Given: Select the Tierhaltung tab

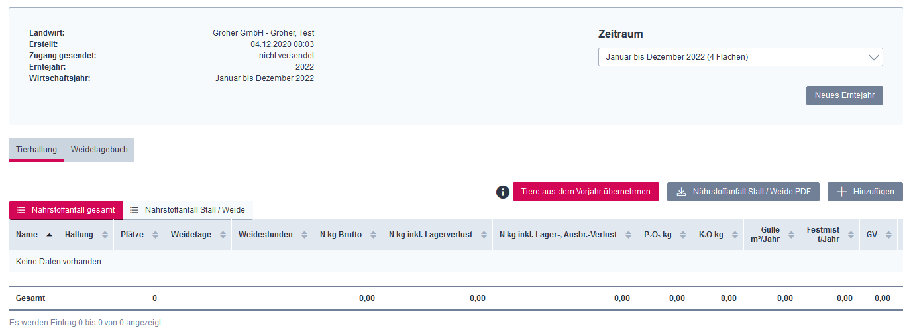Looking at the screenshot, I should point(36,150).
